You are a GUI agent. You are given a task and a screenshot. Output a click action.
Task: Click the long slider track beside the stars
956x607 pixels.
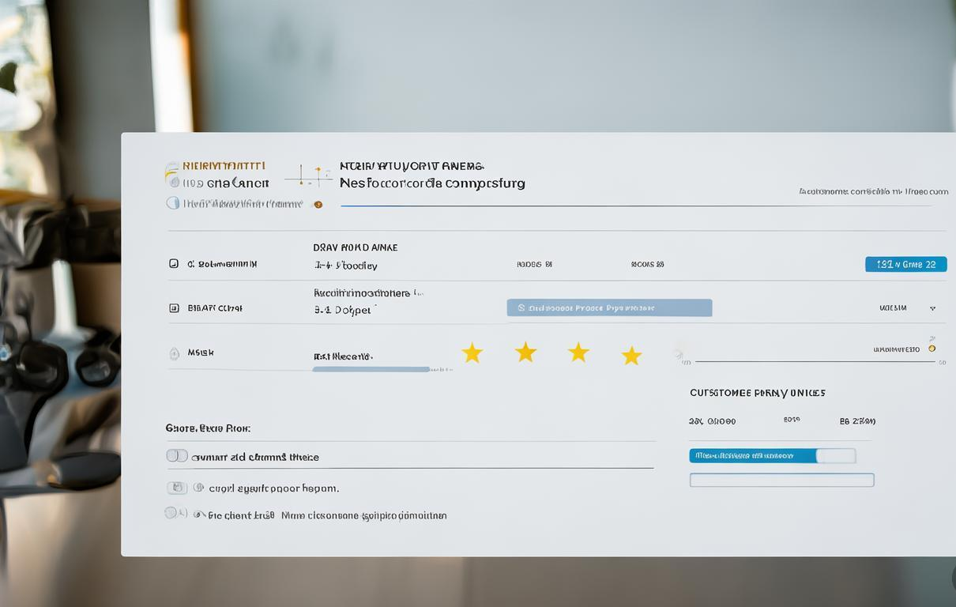[815, 361]
